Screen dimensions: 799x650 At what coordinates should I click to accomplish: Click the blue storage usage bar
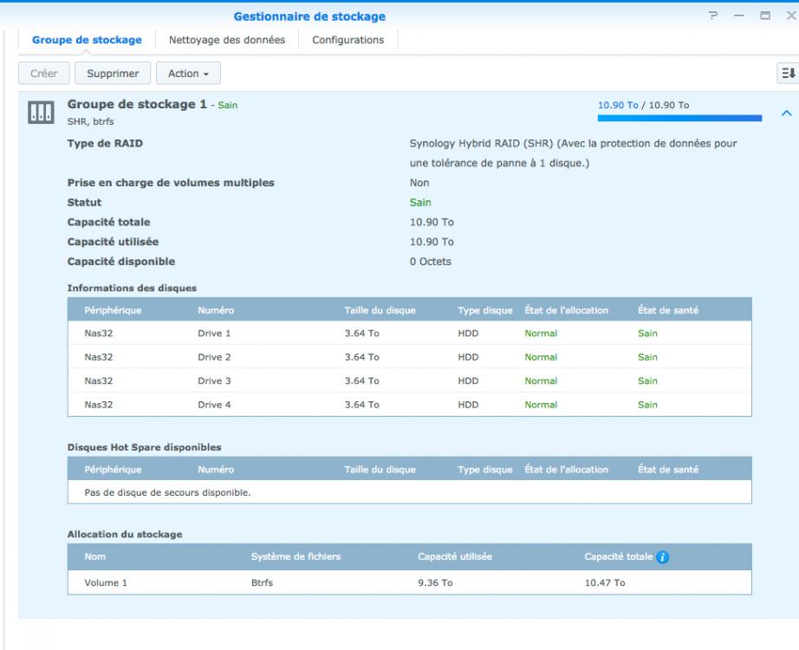click(679, 119)
